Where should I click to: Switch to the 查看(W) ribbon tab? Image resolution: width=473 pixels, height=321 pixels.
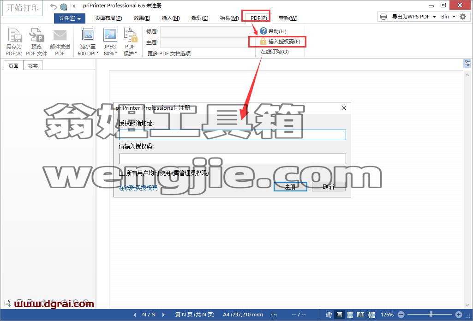point(288,18)
